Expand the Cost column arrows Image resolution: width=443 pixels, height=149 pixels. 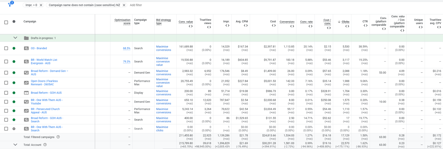[x=274, y=25]
